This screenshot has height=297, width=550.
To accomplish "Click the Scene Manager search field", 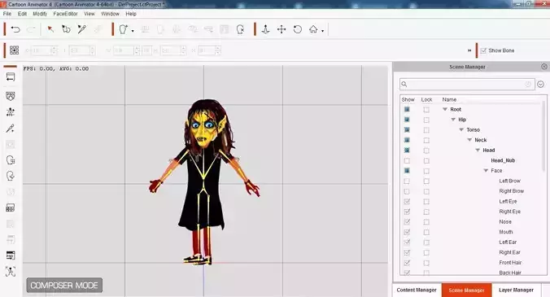I will coord(467,84).
